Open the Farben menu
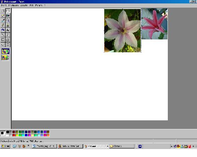 (x=39, y=6)
